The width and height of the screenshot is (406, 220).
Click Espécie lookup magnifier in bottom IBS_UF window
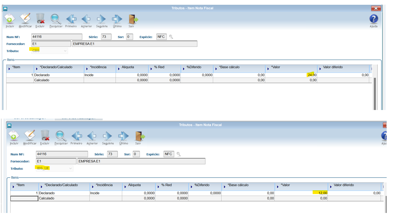[178, 154]
